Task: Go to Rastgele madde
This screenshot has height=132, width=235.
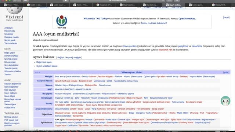Action: (x=11, y=37)
